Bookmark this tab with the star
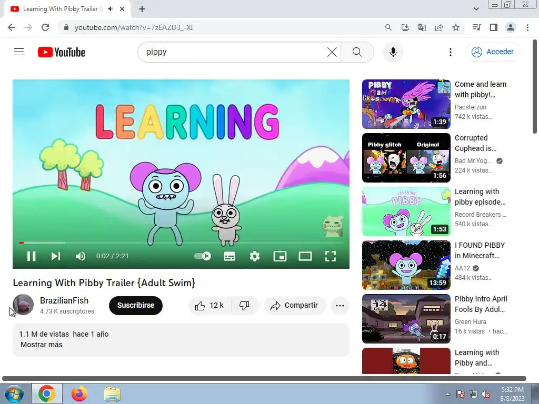539x404 pixels. click(x=456, y=27)
